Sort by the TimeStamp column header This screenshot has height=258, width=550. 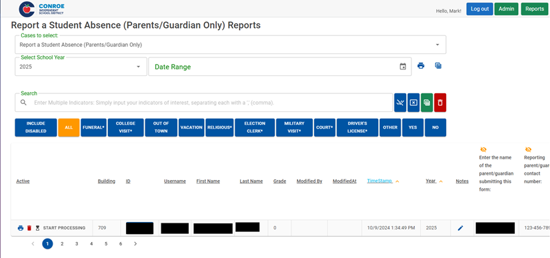pos(379,181)
